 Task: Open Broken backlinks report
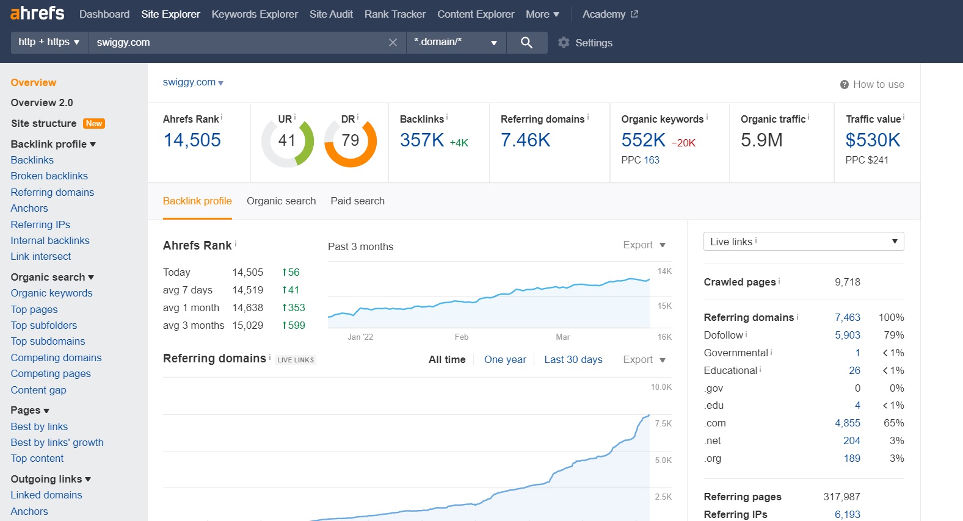click(x=49, y=176)
